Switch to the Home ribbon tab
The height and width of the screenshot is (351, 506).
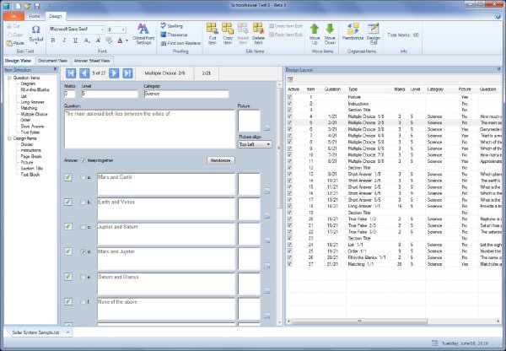(35, 16)
